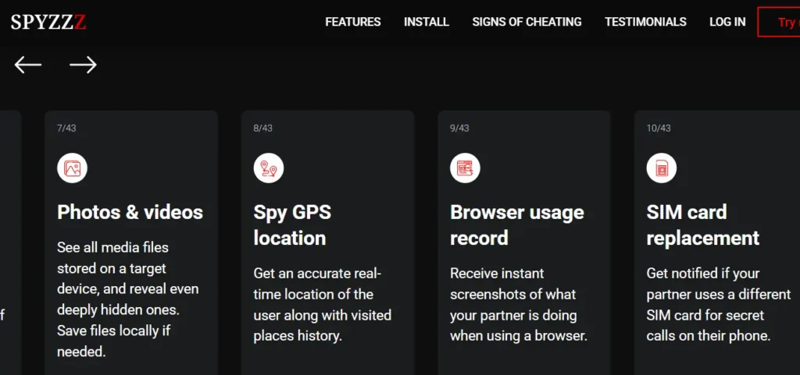Viewport: 800px width, 375px height.
Task: Click the 'Receive instant screenshots' description text
Action: (518, 305)
